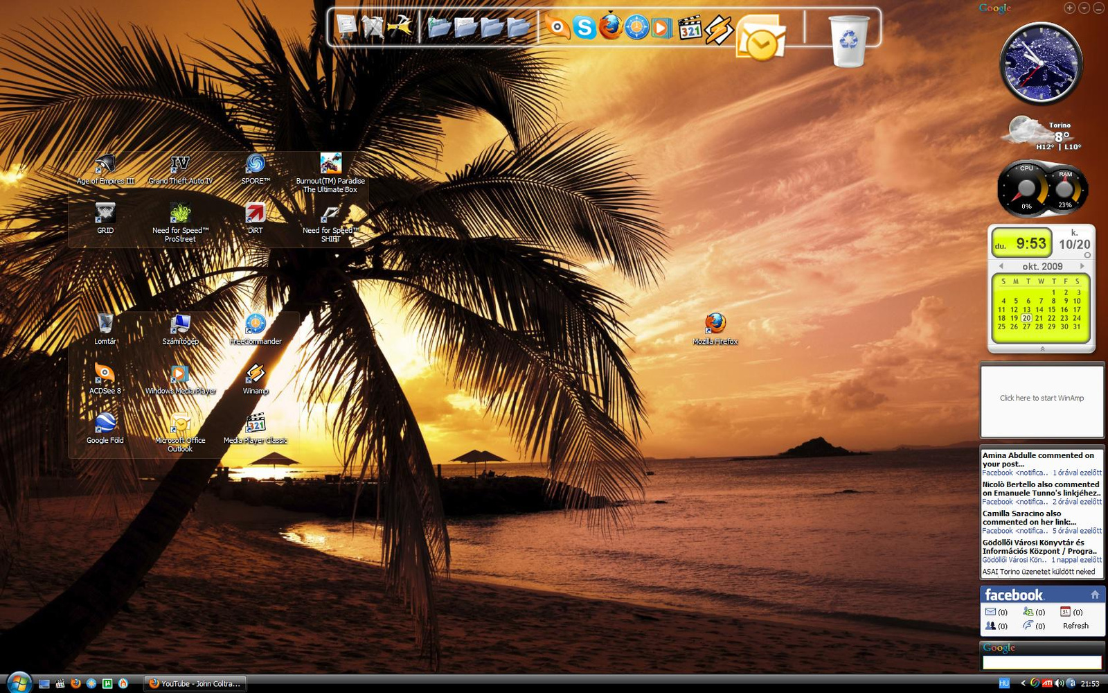Open the Mozilla Firefox desktop icon
This screenshot has height=693, width=1108.
click(x=715, y=330)
